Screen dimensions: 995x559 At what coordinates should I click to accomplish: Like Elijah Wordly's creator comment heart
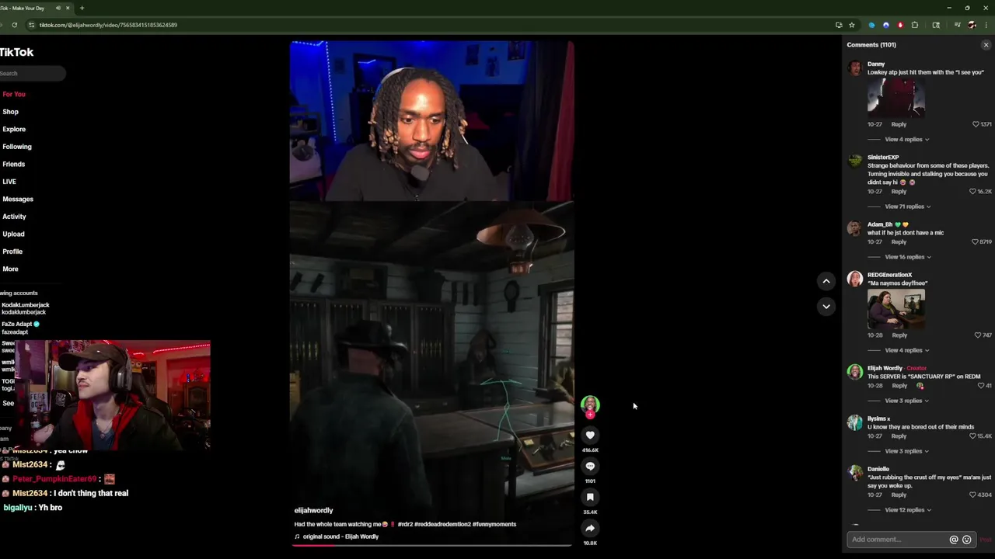[x=982, y=386]
